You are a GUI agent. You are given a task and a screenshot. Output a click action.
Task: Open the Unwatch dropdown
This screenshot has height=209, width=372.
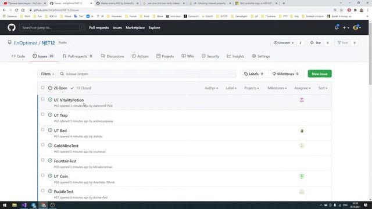284,42
